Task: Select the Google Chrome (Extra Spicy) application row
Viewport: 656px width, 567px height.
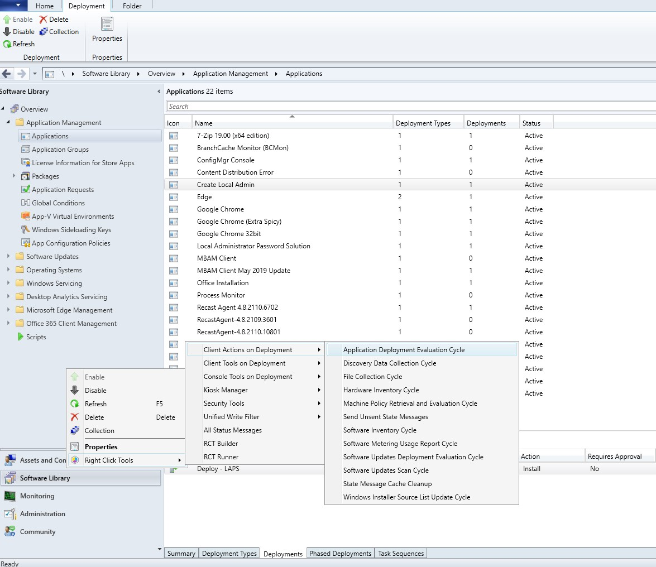Action: (x=239, y=222)
